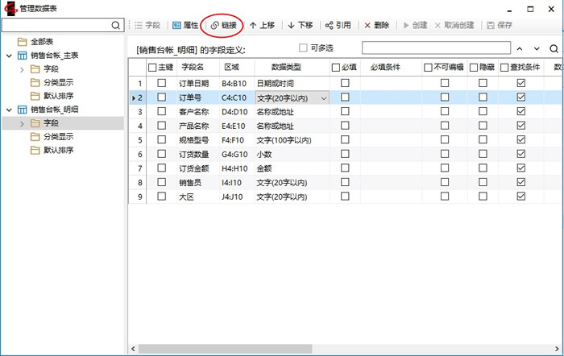Screen dimensions: 564x356
Task: Collapse the 销售台帐_主表 tree node
Action: (x=8, y=56)
